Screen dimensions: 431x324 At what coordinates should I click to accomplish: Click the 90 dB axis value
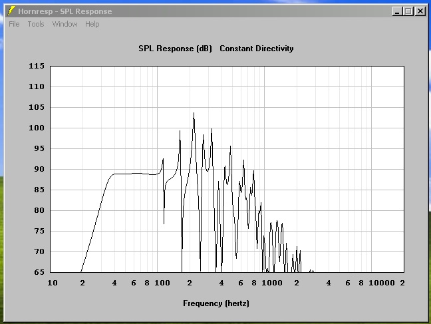point(39,169)
